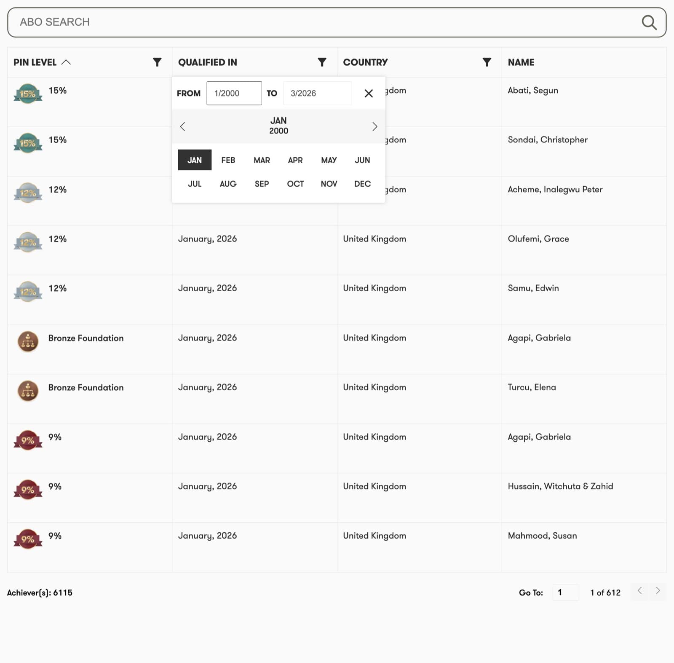Screen dimensions: 674x663
Task: Click the 12% badge for Acheme, Inalegwu Peter
Action: [x=28, y=193]
